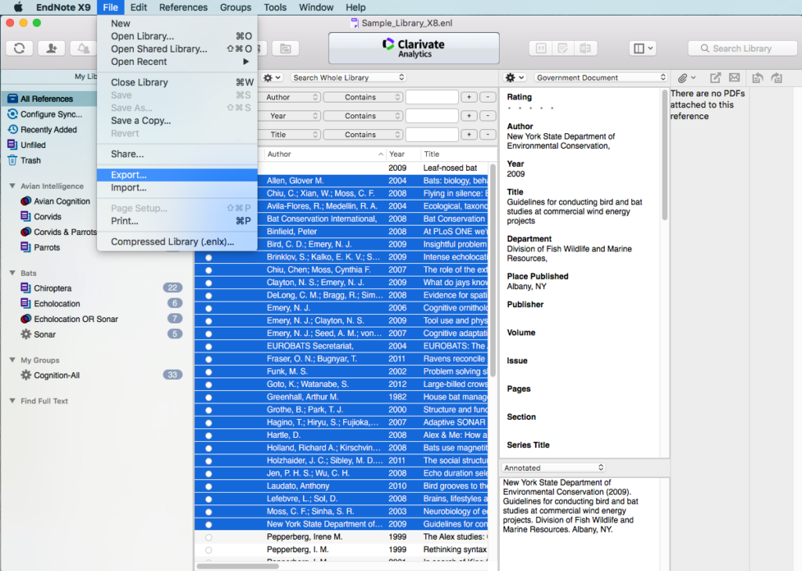The width and height of the screenshot is (802, 571).
Task: Click the share library person icon
Action: pos(52,49)
